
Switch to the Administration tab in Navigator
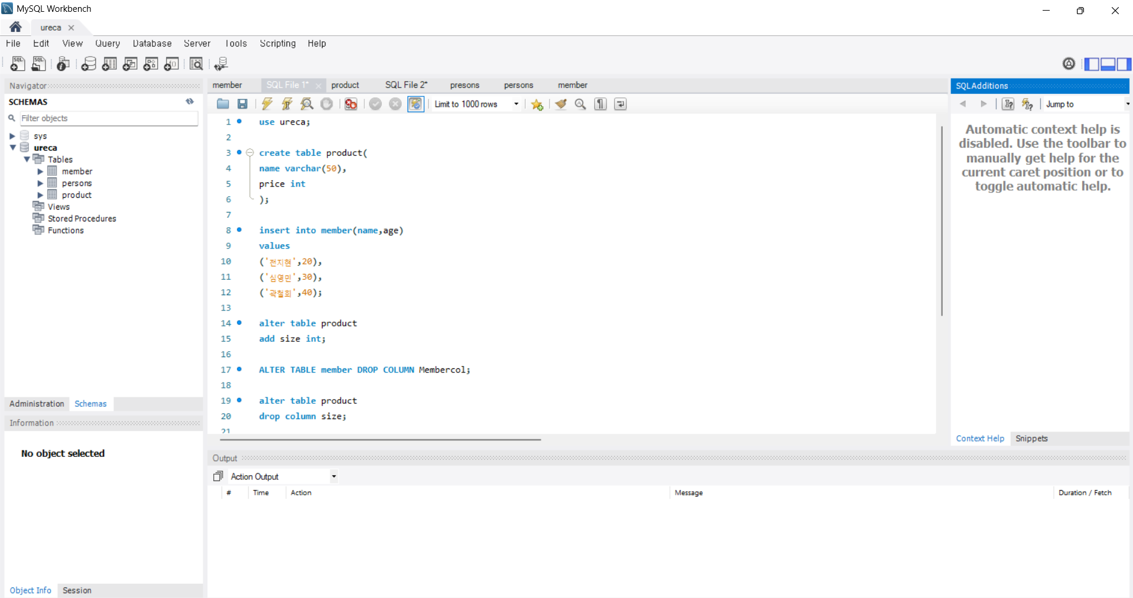pyautogui.click(x=37, y=404)
